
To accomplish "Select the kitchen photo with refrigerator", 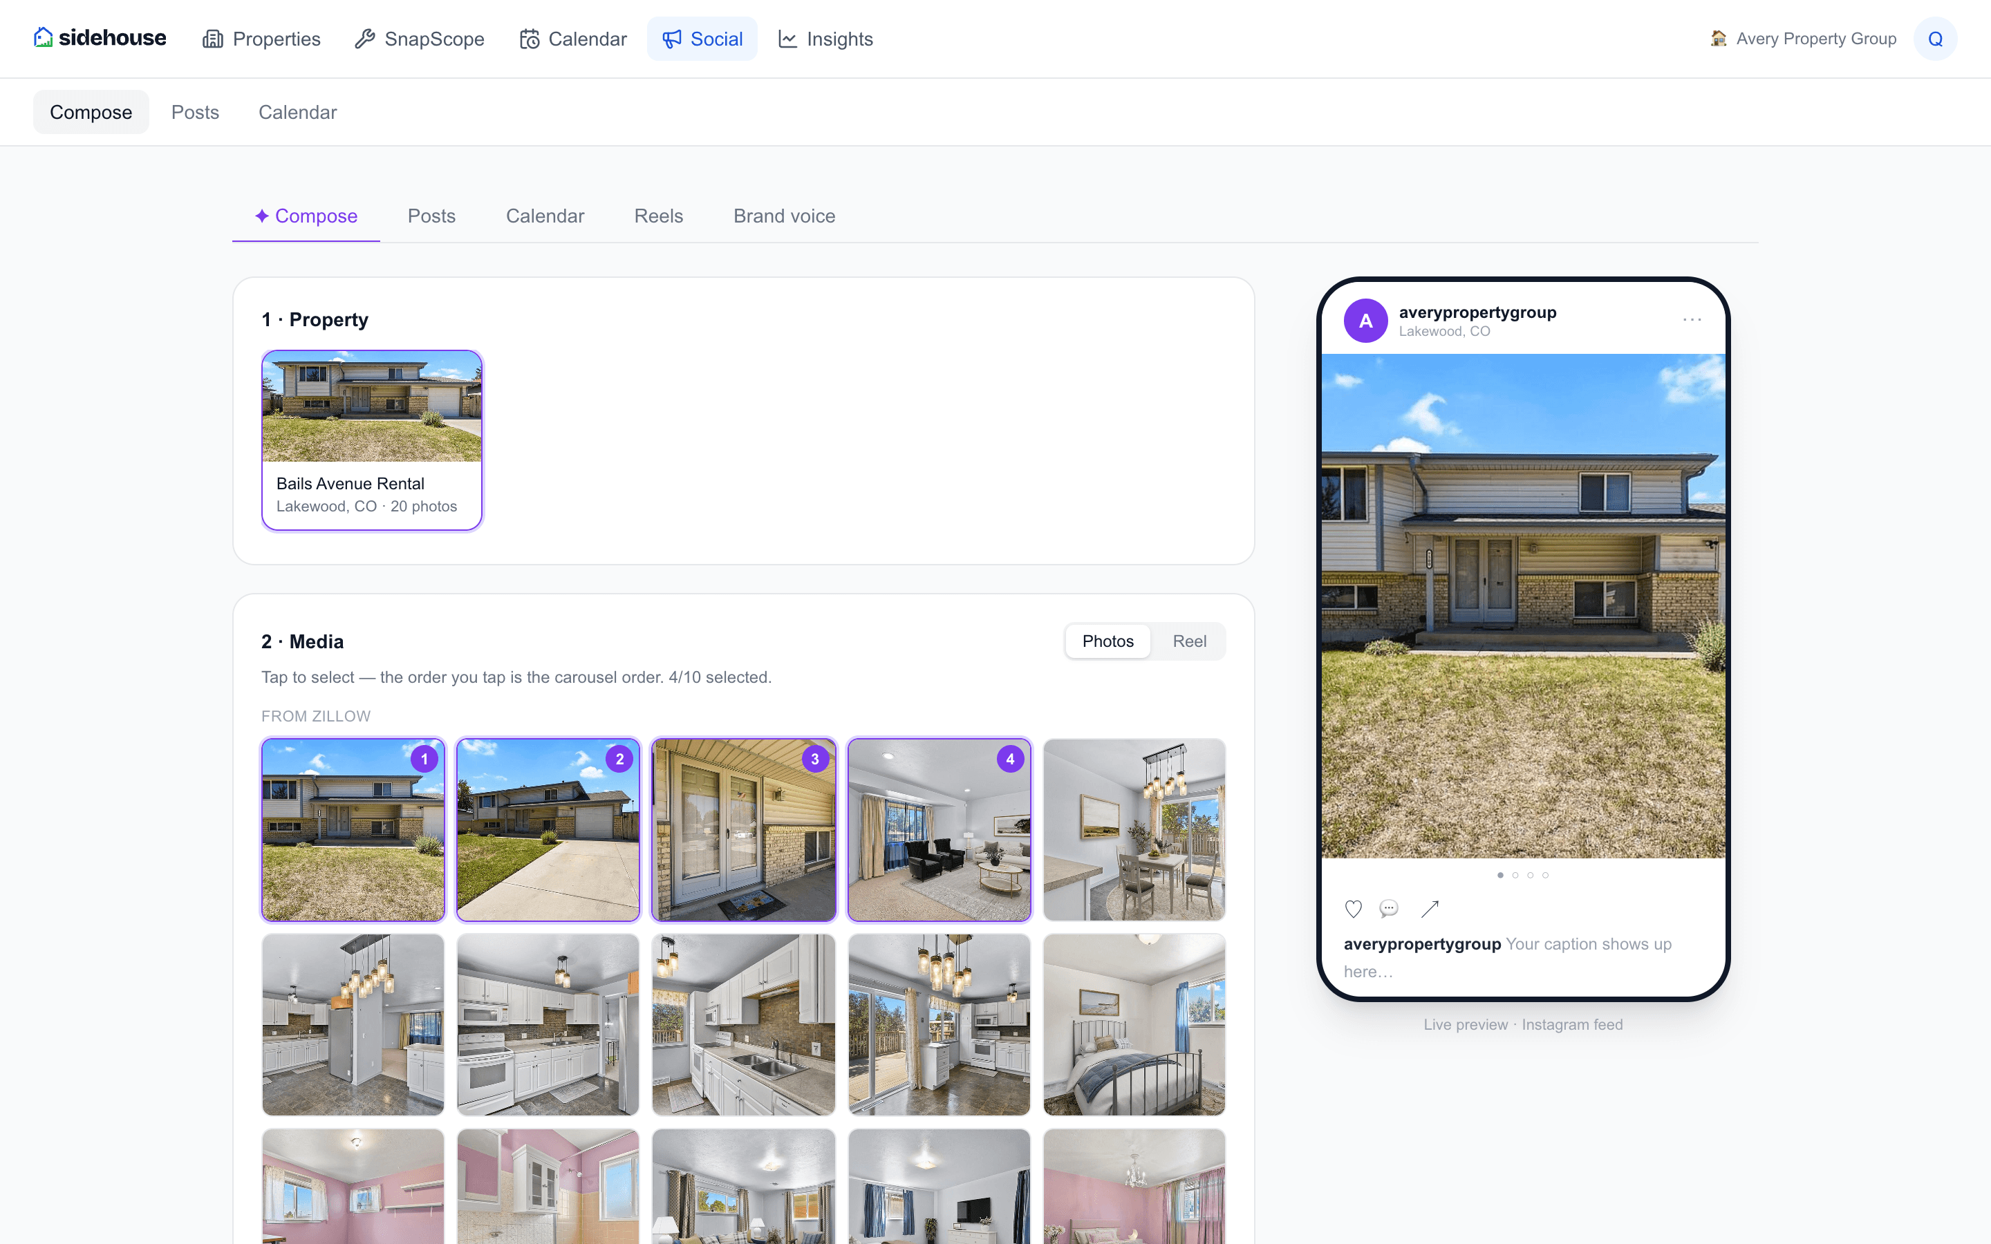I will [353, 1024].
